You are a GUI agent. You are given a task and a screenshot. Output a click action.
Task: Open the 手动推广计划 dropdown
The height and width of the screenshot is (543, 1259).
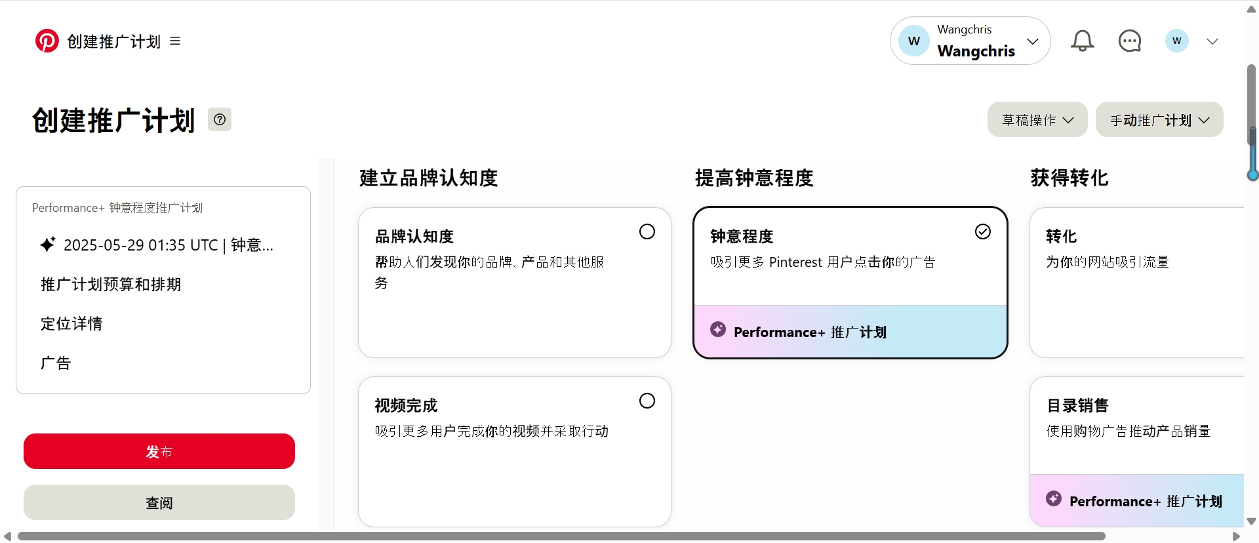tap(1159, 119)
